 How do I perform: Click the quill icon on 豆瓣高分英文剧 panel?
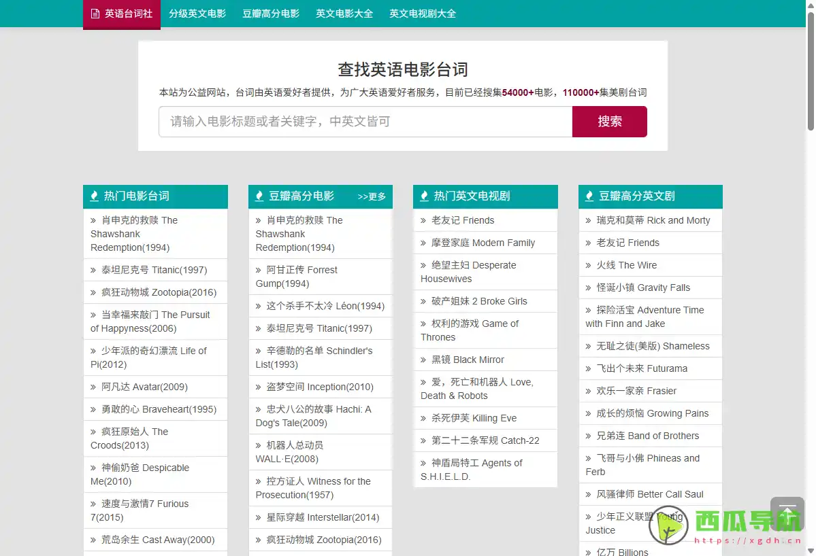[x=588, y=196]
